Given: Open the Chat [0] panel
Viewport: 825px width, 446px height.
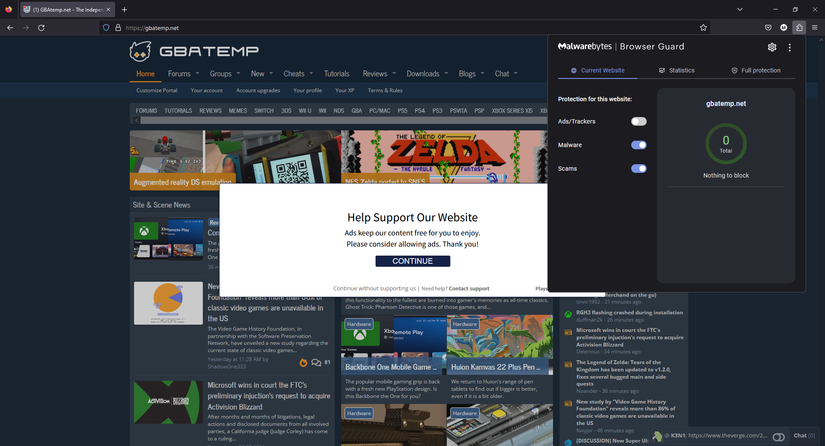Looking at the screenshot, I should (x=804, y=436).
